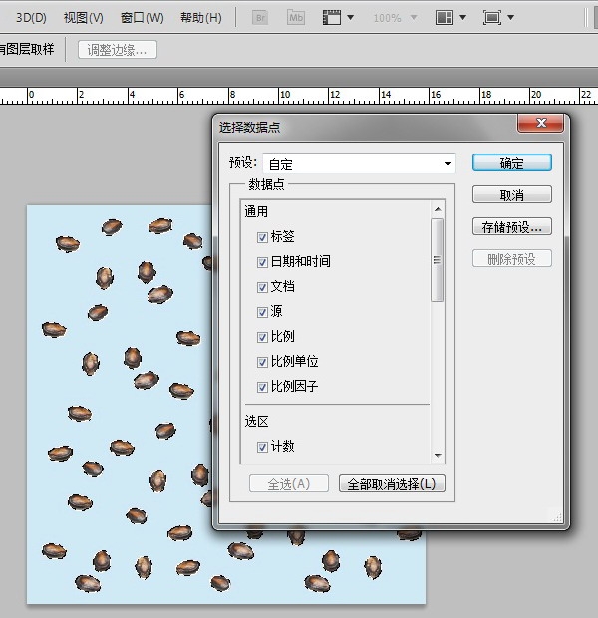Toggle the 计数 checkbox under 选区
598x618 pixels.
point(262,447)
